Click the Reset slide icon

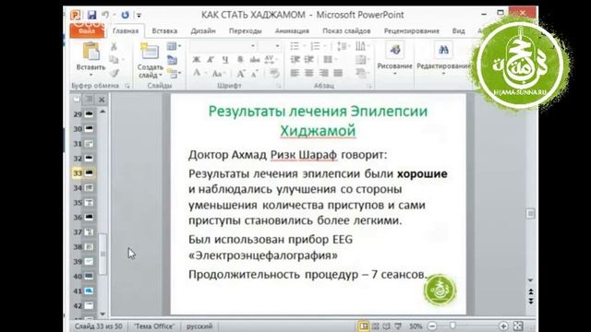click(173, 60)
